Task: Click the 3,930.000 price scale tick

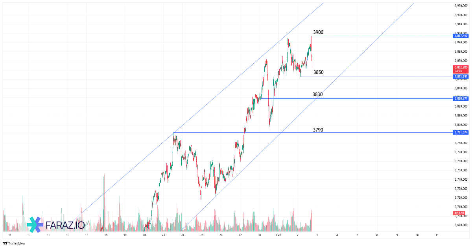Action: (461, 6)
